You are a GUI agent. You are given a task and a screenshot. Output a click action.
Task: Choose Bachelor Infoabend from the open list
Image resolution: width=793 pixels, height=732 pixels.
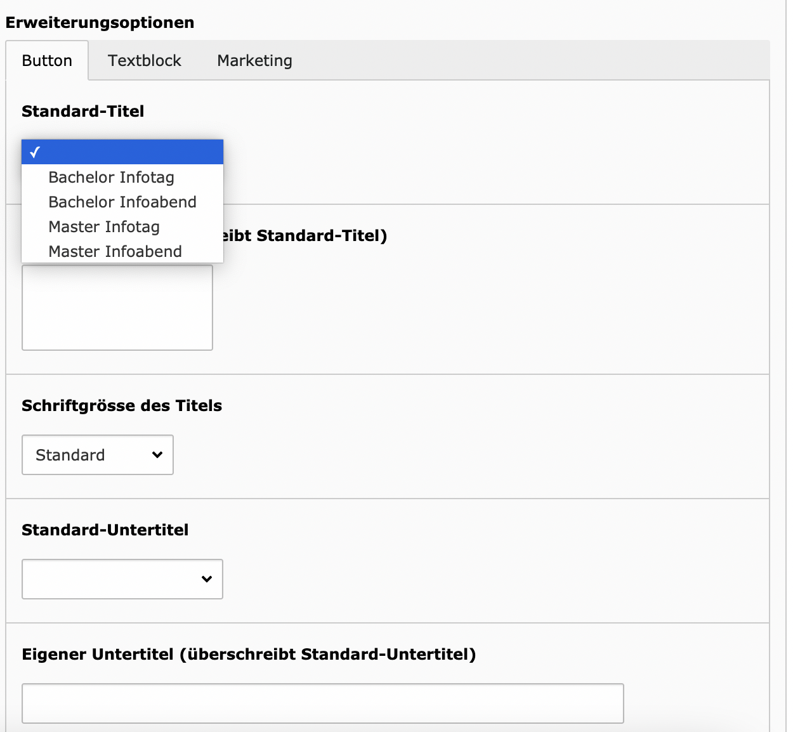coord(122,202)
